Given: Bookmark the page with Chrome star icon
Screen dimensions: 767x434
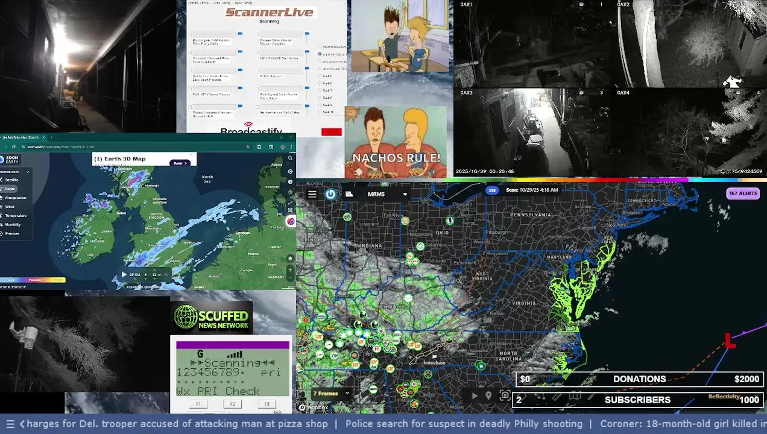Looking at the screenshot, I should pos(248,147).
